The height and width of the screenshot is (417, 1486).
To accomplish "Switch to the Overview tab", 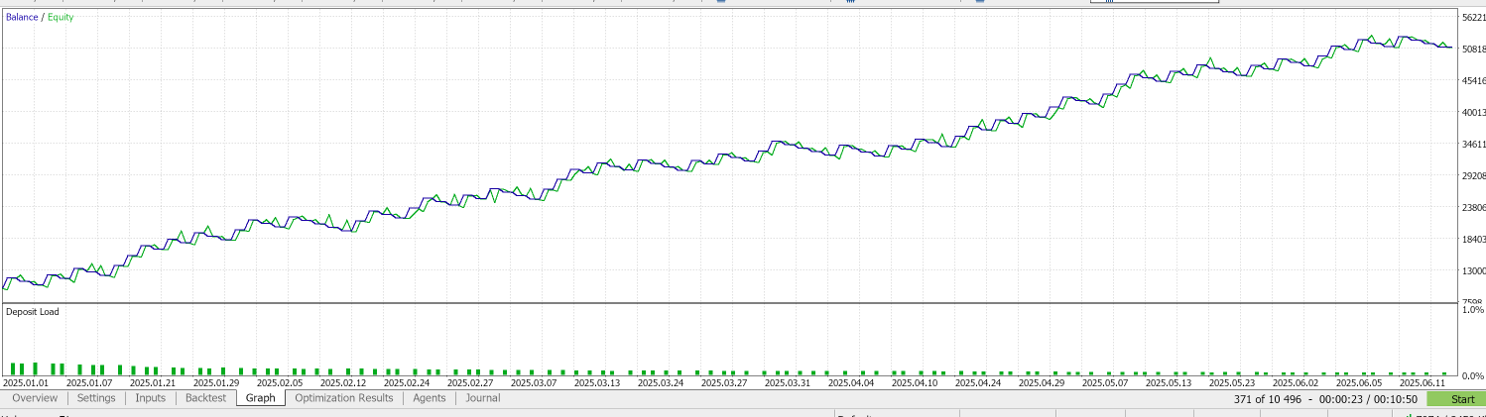I will (x=35, y=398).
